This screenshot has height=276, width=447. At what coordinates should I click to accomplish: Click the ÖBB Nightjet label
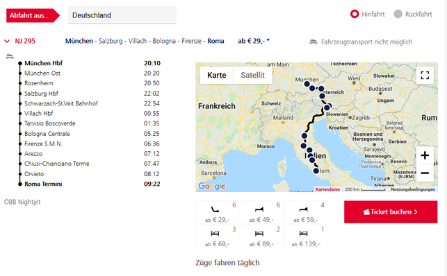[22, 202]
